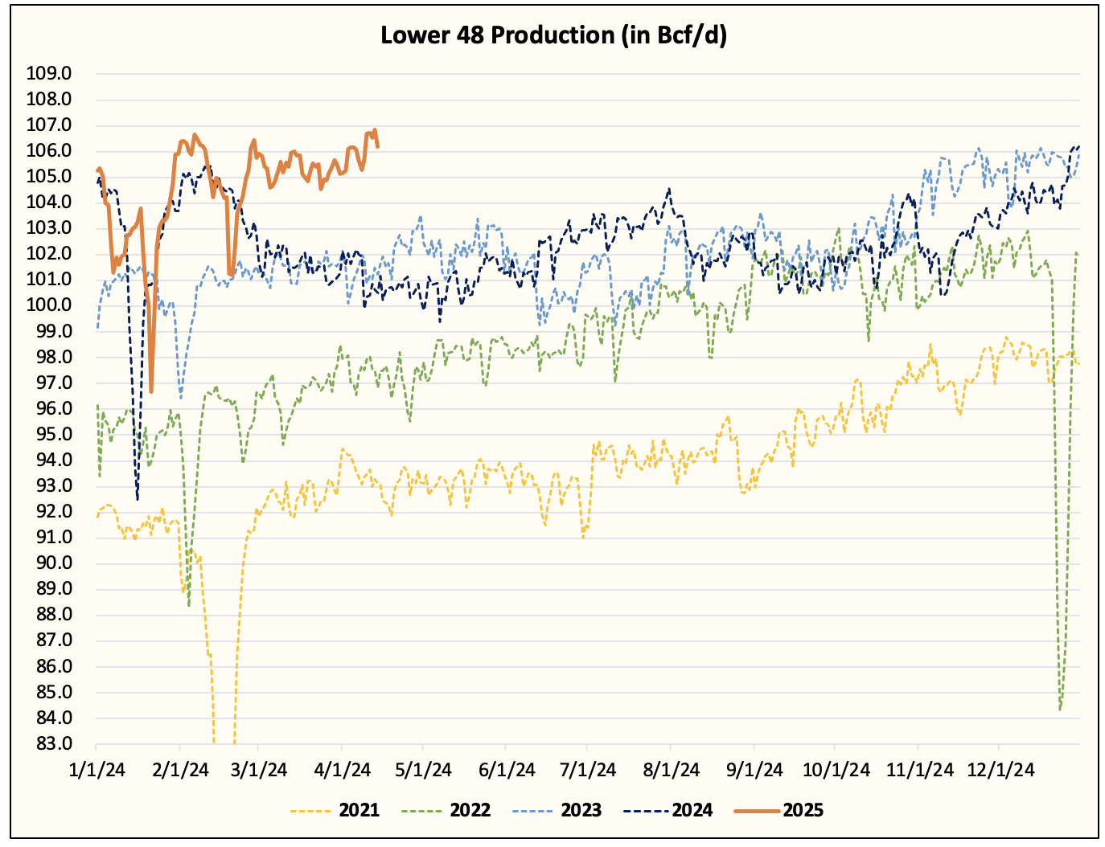
Task: Click the 98.0 y-axis label
Action: click(x=53, y=356)
